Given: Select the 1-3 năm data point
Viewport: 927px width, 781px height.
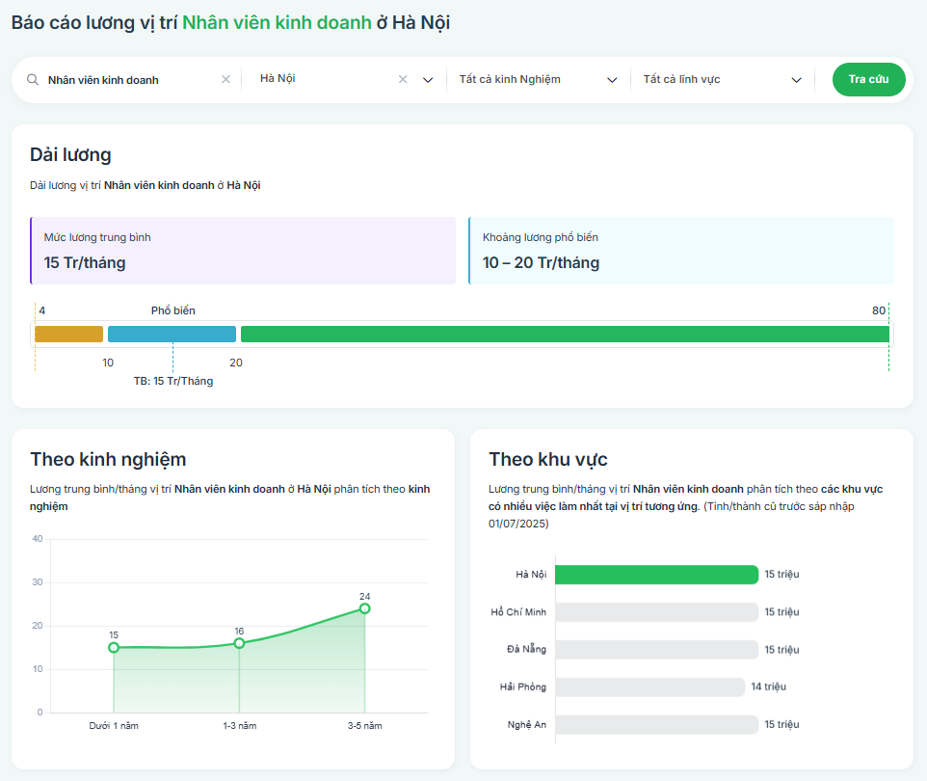Looking at the screenshot, I should pos(239,643).
